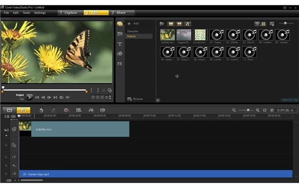Switch to the Edit step tab
Image resolution: width=299 pixels, height=184 pixels.
coord(96,13)
